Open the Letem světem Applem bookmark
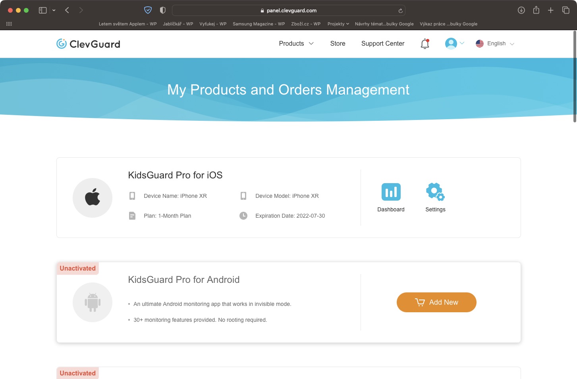577x379 pixels. click(x=128, y=24)
